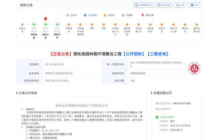Select the 履约变更信息 timeline node
The height and width of the screenshot is (140, 213).
[x=196, y=24]
